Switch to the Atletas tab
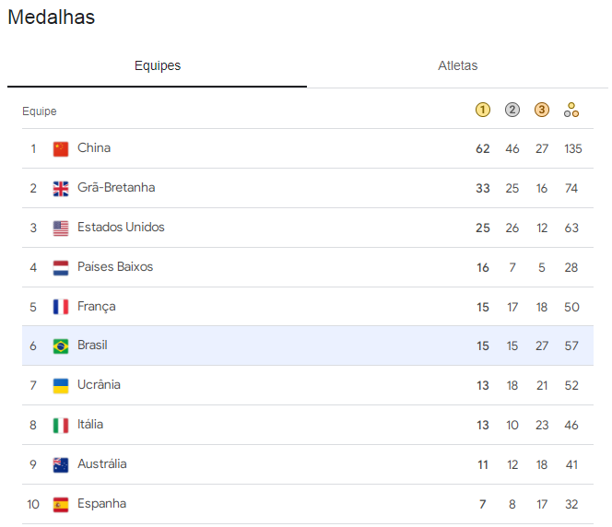612x527 pixels. tap(457, 66)
